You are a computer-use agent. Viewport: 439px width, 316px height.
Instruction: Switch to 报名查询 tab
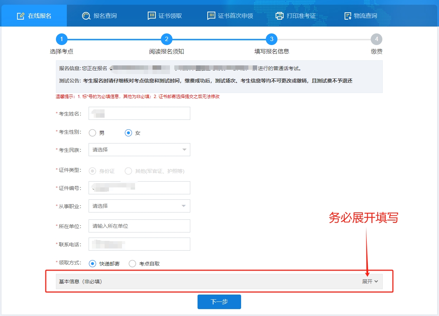tap(105, 16)
